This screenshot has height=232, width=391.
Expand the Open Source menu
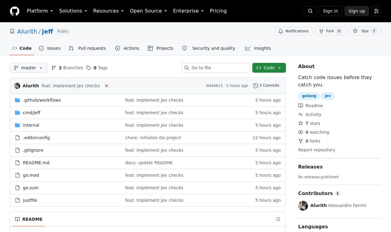[x=148, y=11]
